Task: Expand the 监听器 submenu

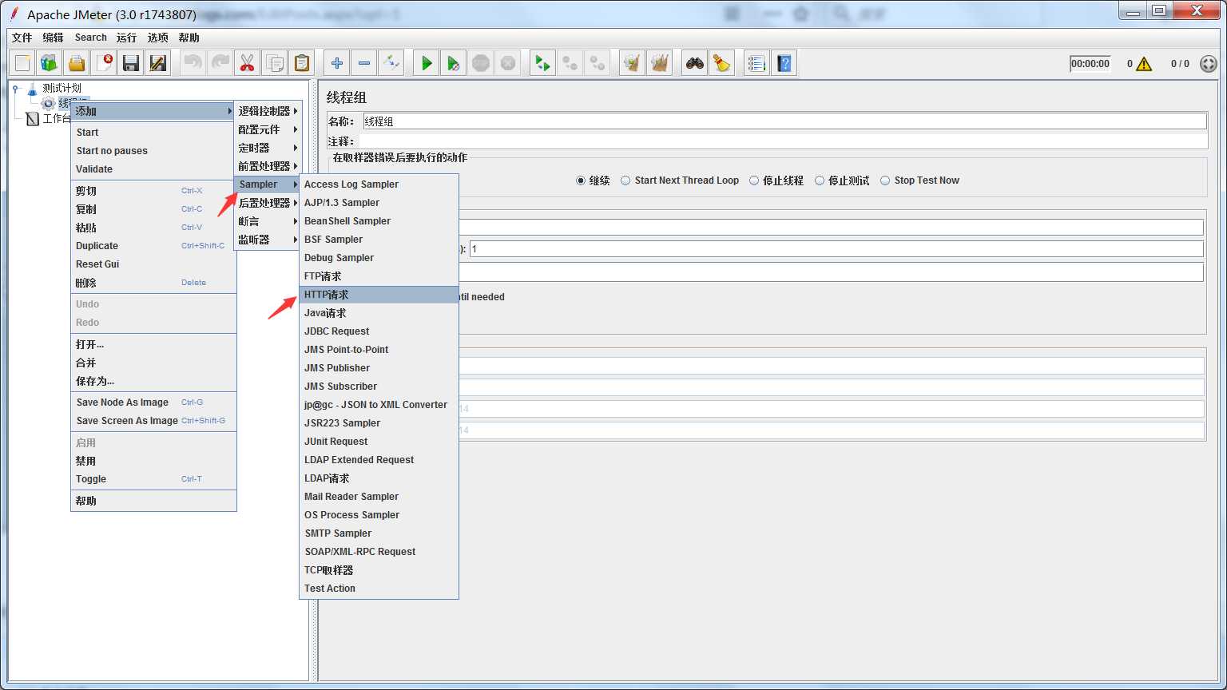Action: coord(268,240)
